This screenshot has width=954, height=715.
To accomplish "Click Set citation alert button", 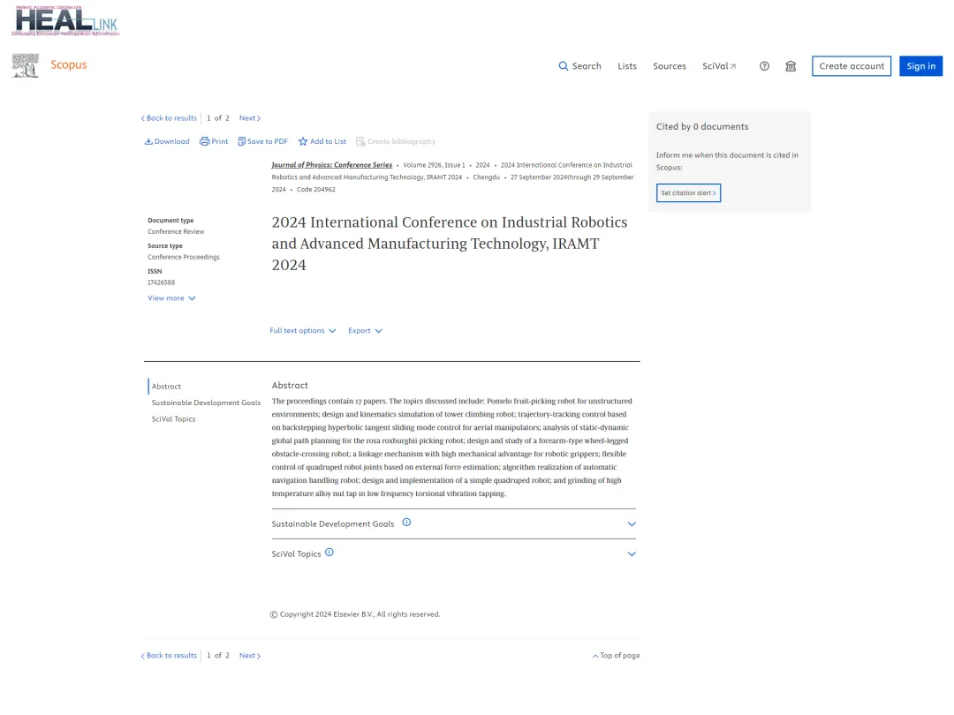I will click(688, 192).
